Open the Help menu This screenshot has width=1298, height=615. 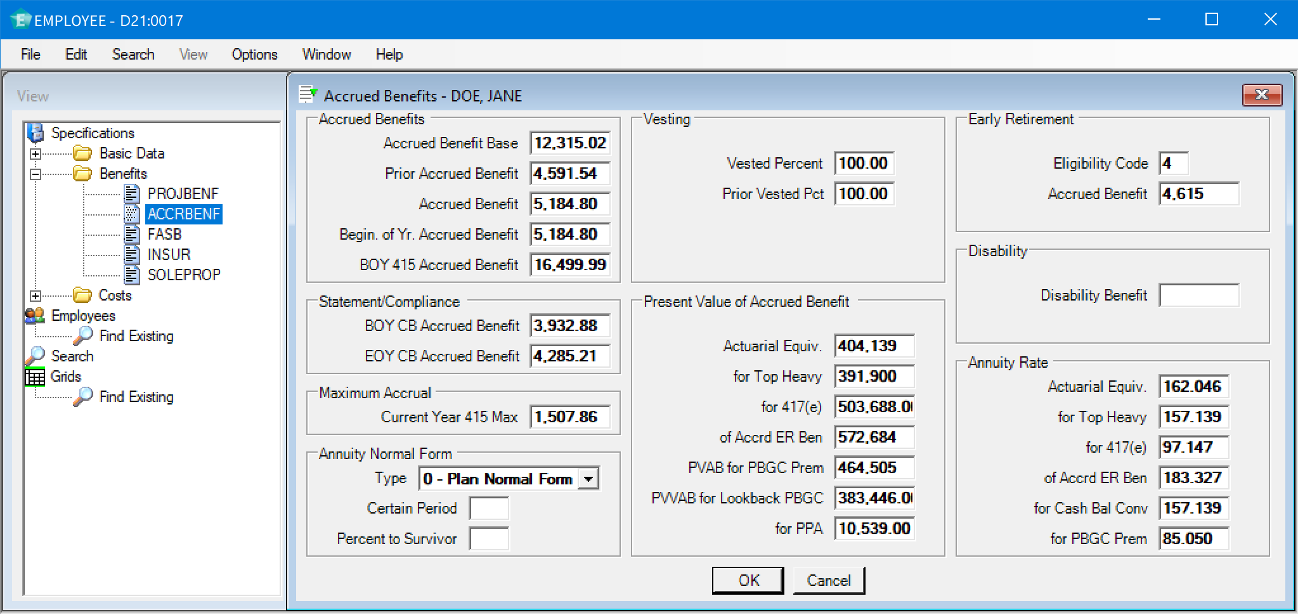(389, 55)
